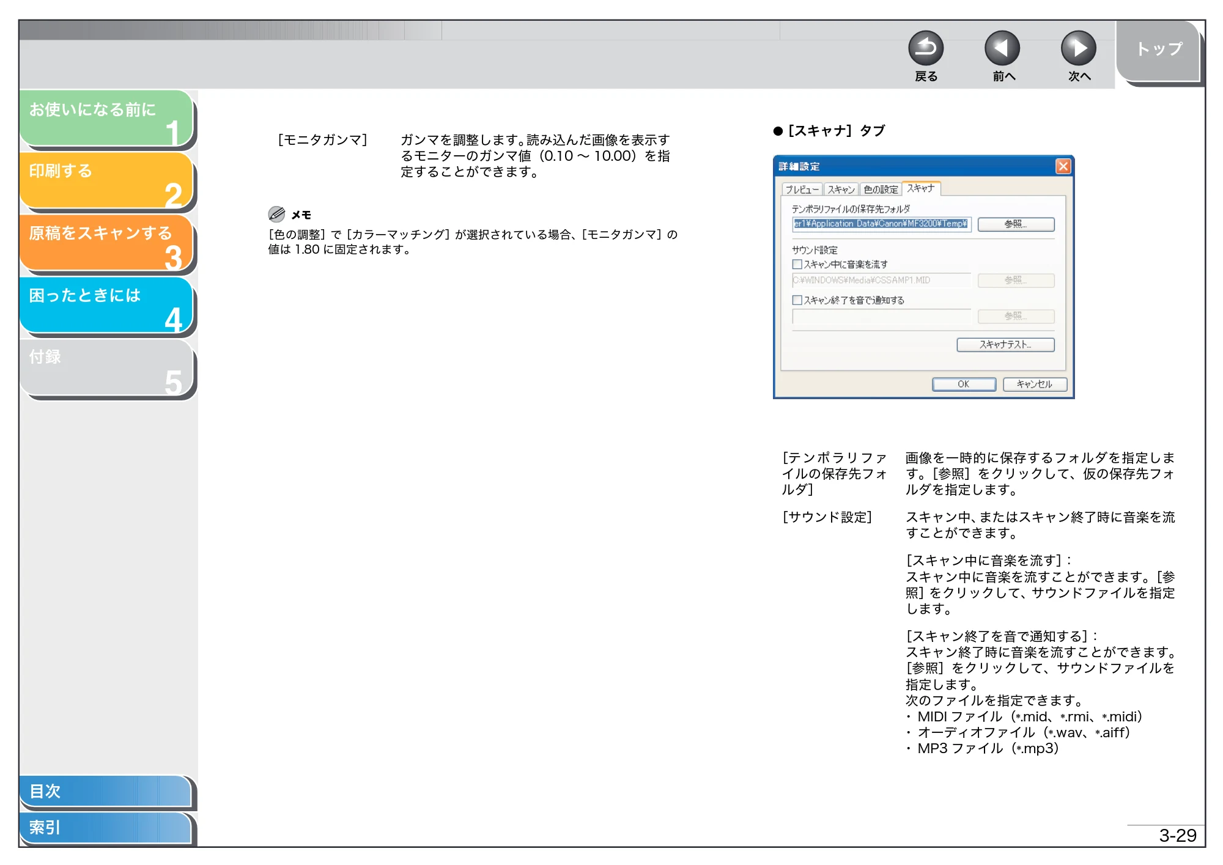
Task: Close the 詳細設定 dialog
Action: [1063, 166]
